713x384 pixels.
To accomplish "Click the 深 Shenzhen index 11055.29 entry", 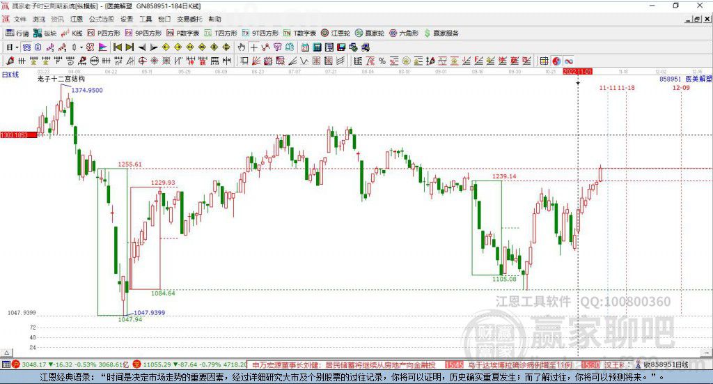I will [189, 364].
